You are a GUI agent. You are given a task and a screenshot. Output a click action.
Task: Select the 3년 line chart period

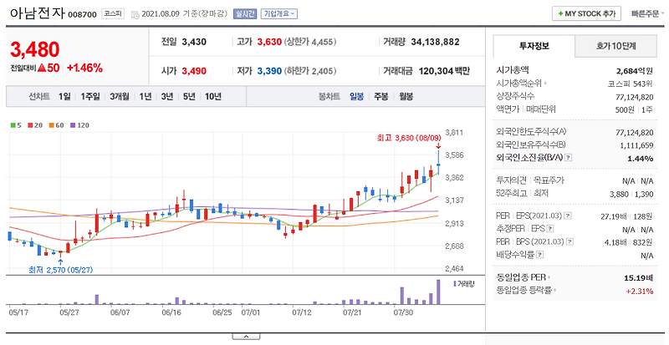[x=166, y=97]
